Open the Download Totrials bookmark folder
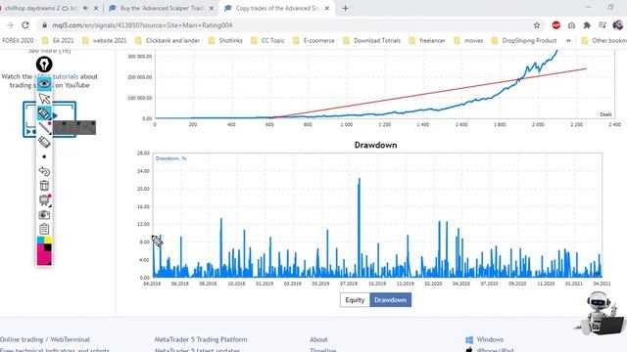The height and width of the screenshot is (352, 627). 372,41
